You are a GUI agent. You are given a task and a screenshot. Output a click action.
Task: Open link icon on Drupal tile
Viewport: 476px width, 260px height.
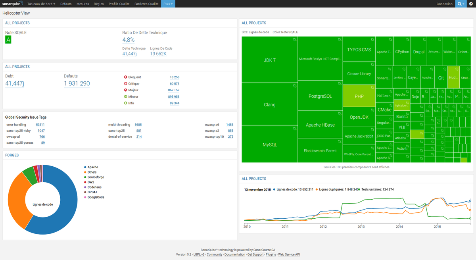424,40
